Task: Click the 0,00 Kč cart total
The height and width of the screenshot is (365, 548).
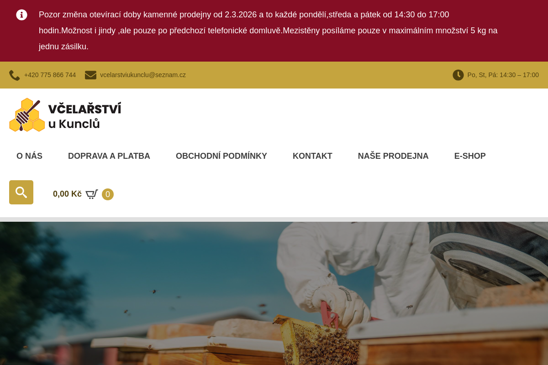Action: 67,194
